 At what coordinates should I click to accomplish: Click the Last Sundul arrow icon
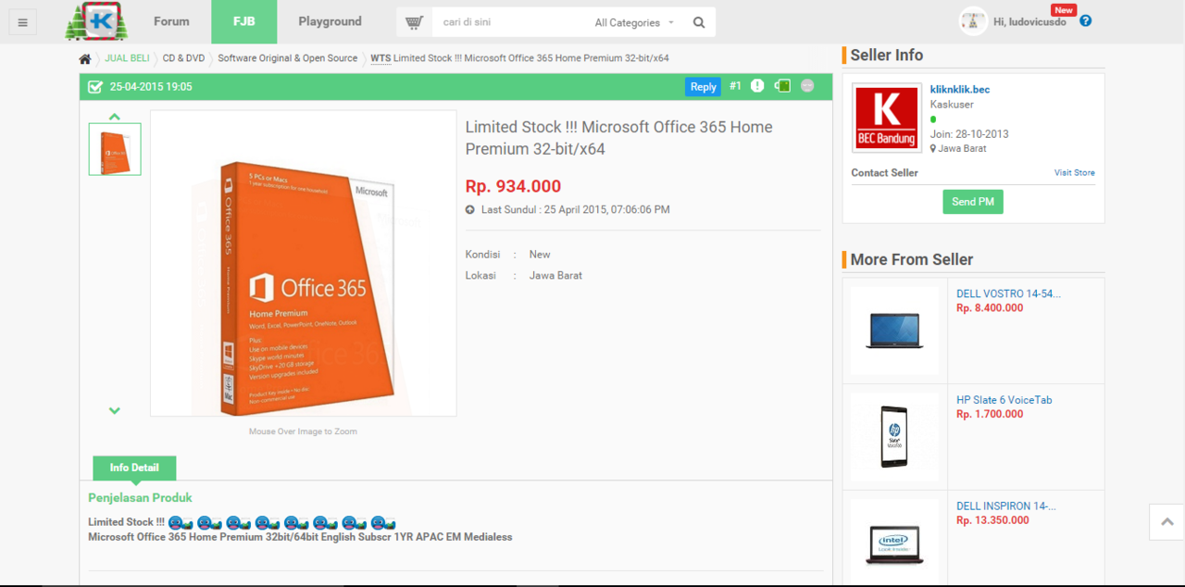pyautogui.click(x=470, y=210)
